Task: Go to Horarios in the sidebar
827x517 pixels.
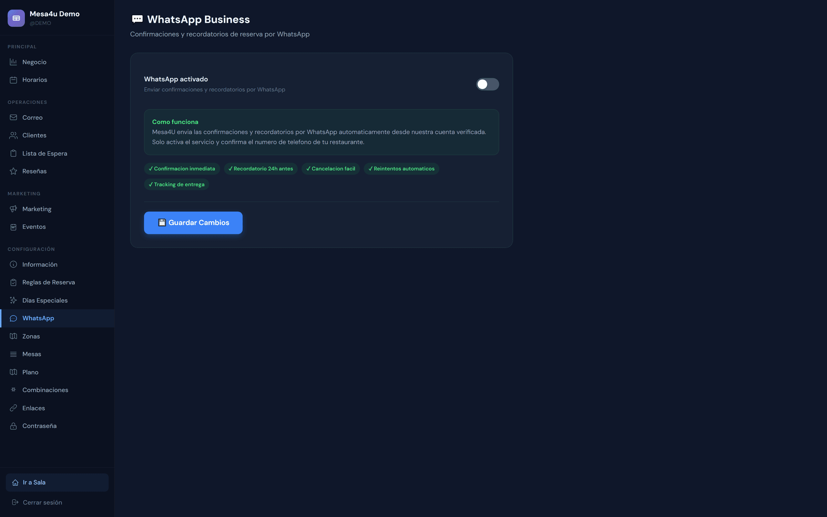Action: point(57,80)
